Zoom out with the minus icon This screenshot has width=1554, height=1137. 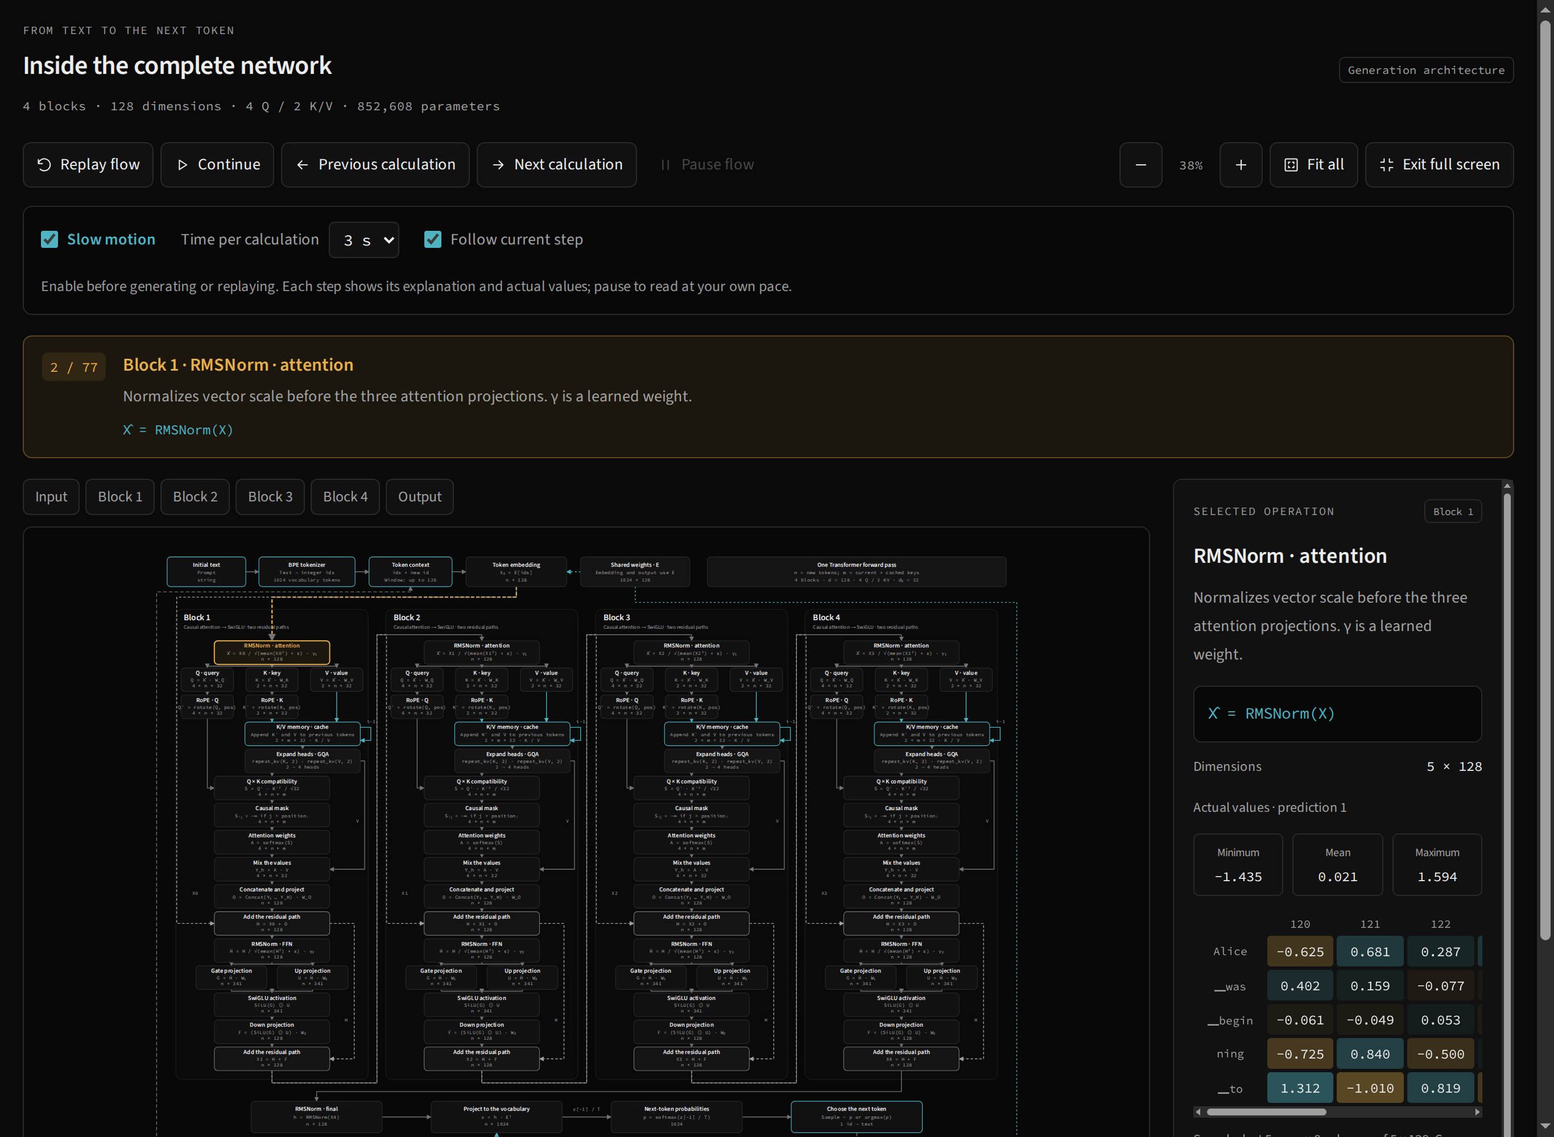(x=1141, y=164)
